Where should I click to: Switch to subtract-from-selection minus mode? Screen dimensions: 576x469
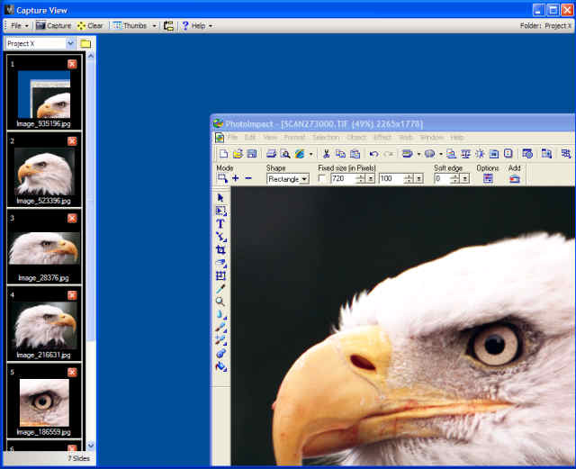[x=248, y=178]
